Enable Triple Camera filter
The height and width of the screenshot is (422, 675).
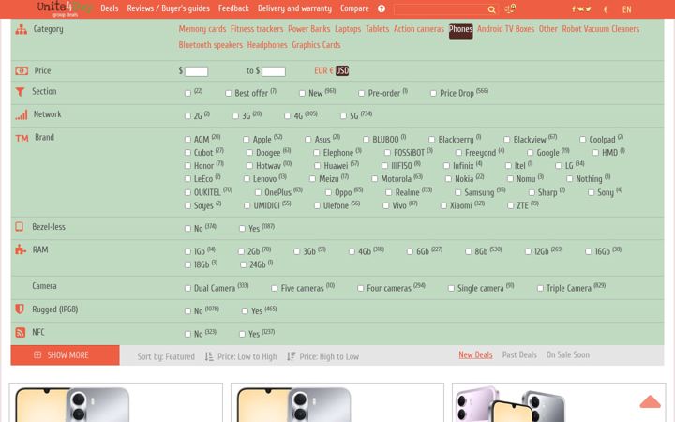[x=540, y=288]
